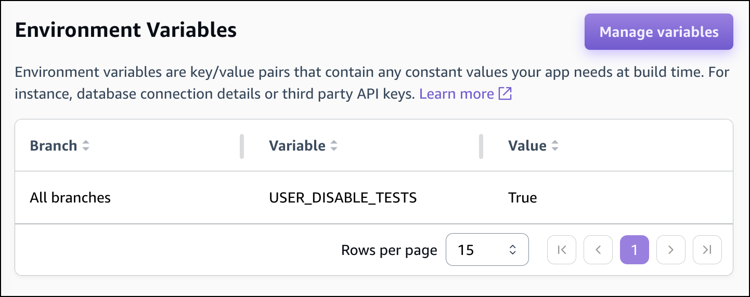Click the sort arrows next to Variable
Viewport: 750px width, 297px height.
pyautogui.click(x=334, y=146)
